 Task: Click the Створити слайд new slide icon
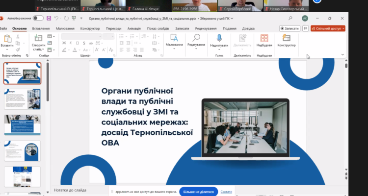pos(38,38)
